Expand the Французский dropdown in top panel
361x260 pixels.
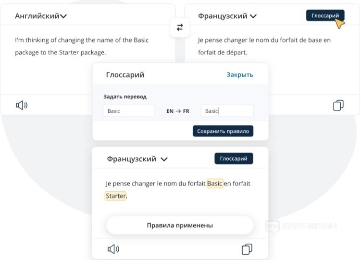[x=227, y=16]
